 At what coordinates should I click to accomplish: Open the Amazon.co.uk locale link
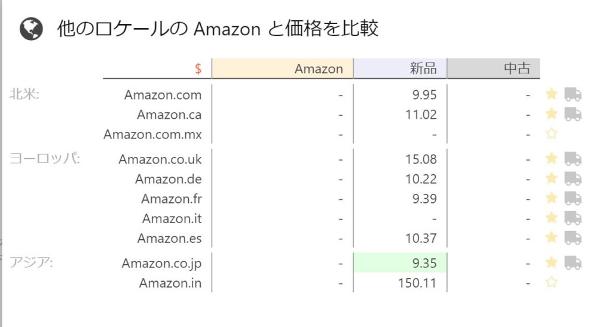click(x=160, y=159)
